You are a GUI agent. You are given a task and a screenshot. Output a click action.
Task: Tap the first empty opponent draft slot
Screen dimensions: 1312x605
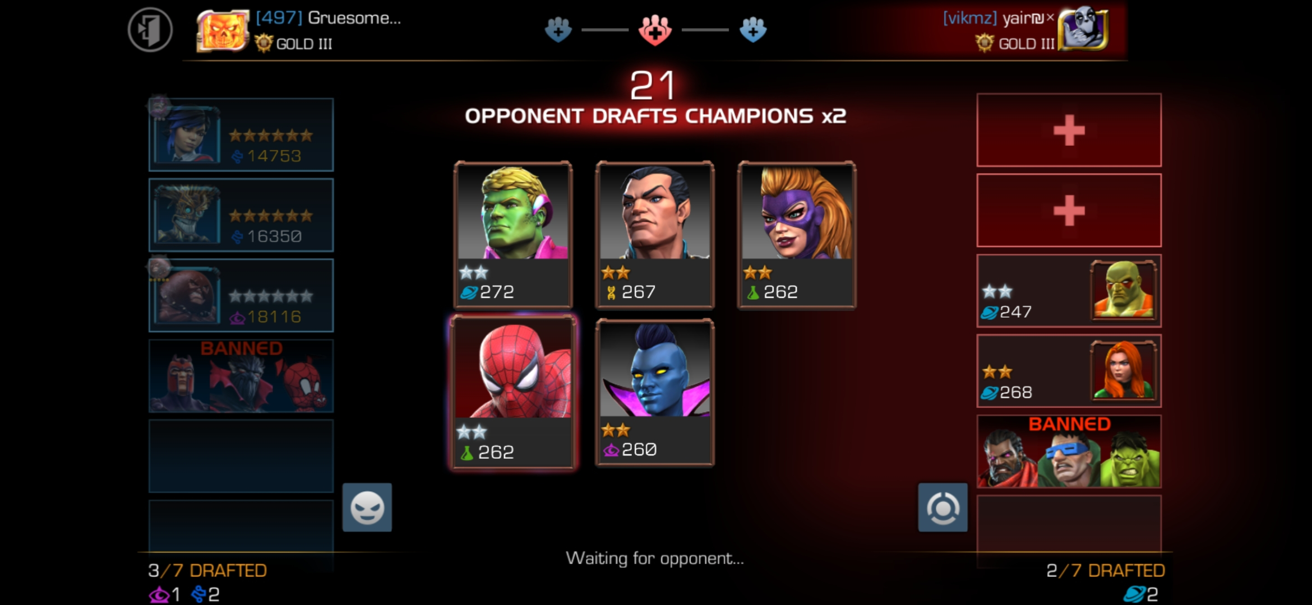pyautogui.click(x=1069, y=130)
